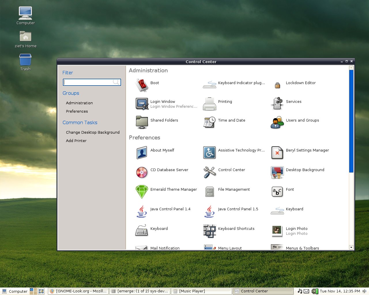Viewport: 369px width, 295px height.
Task: Click the workspace switcher on panel
Action: [33, 291]
